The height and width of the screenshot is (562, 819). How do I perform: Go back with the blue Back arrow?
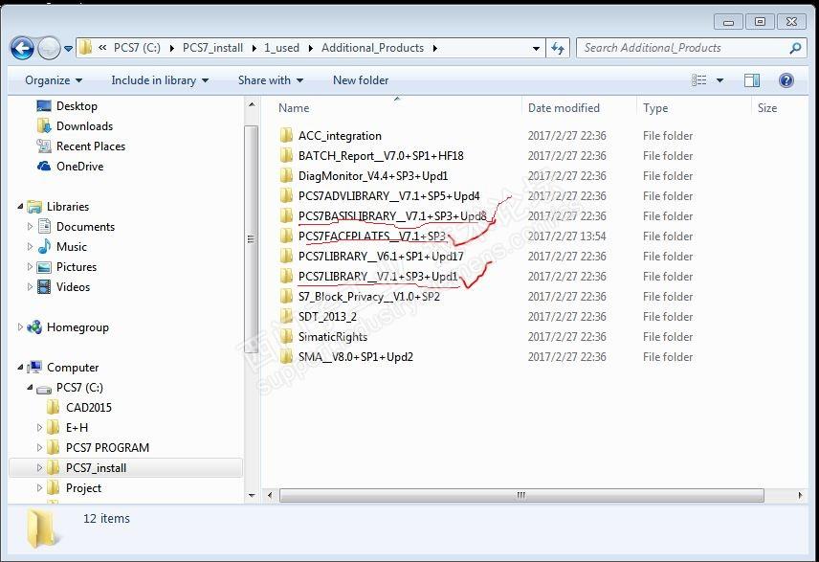pos(22,48)
